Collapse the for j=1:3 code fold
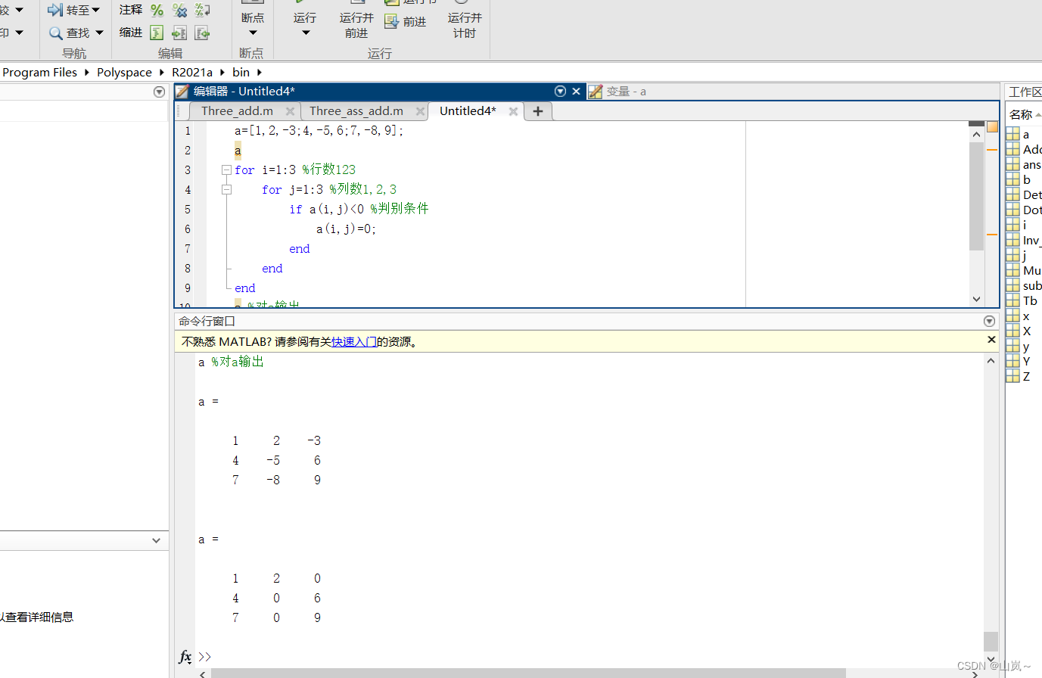The width and height of the screenshot is (1042, 678). (226, 190)
